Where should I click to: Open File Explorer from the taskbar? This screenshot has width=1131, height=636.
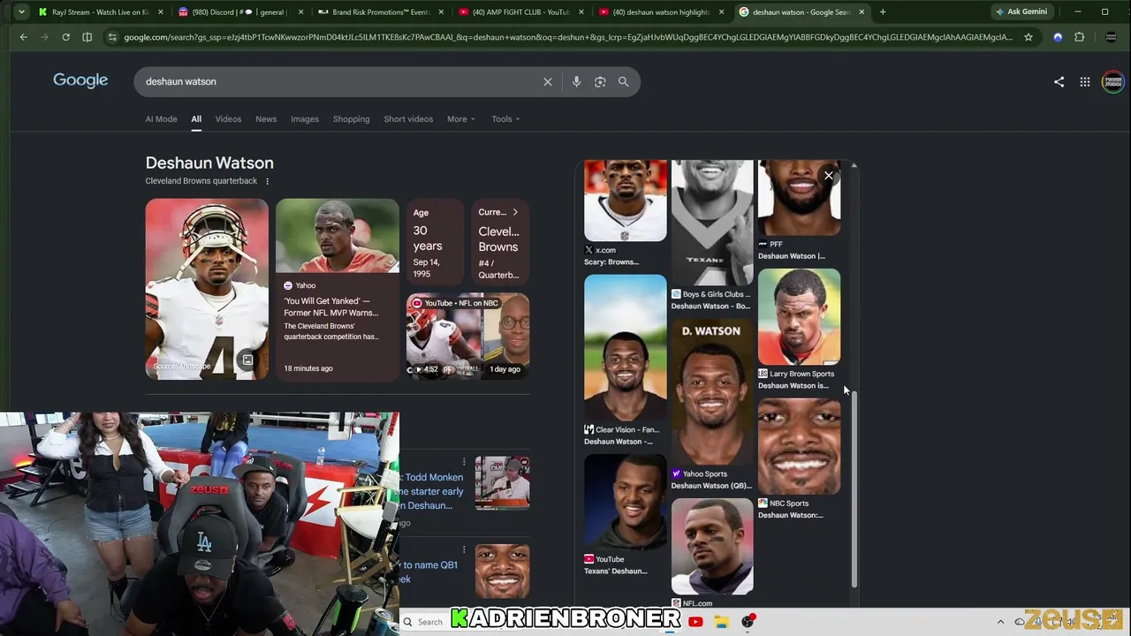click(x=721, y=622)
